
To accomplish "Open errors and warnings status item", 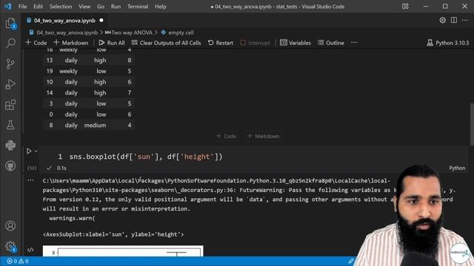I will 18,261.
